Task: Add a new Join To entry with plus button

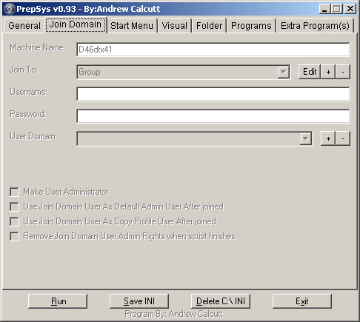Action: [x=328, y=72]
